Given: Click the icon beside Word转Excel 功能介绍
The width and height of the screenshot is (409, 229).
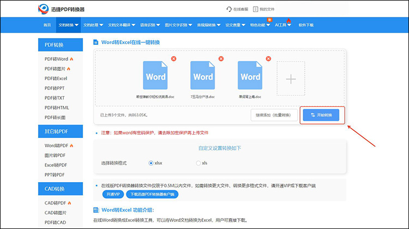Looking at the screenshot, I should coord(96,210).
